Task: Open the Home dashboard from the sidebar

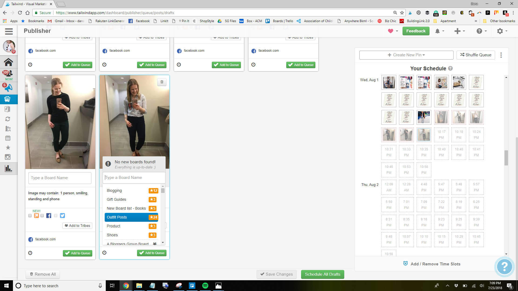Action: pos(8,62)
